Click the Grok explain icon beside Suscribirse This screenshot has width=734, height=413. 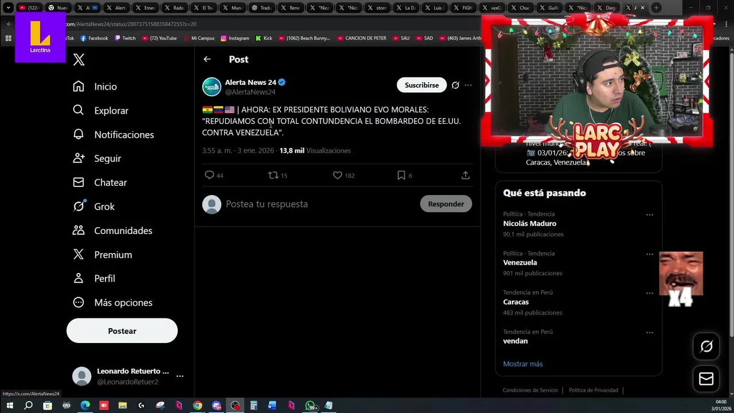tap(455, 85)
